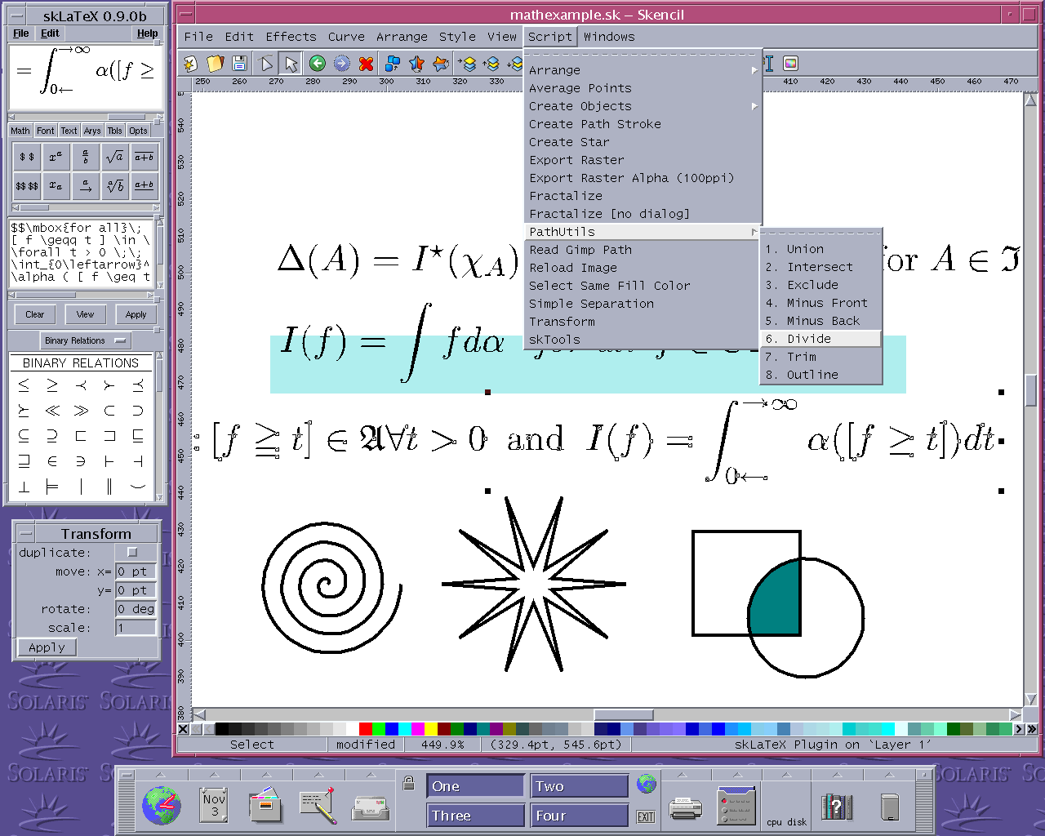The image size is (1045, 836).
Task: Insert square root template in skLaTeX
Action: click(114, 157)
